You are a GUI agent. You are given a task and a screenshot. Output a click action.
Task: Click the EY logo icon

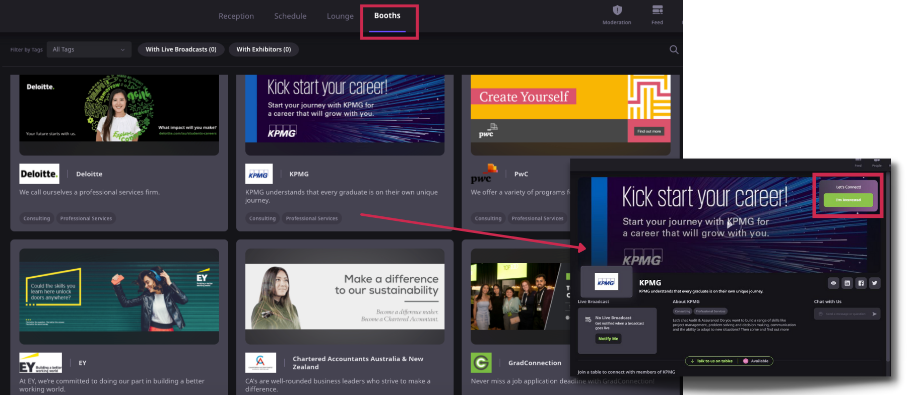(40, 363)
